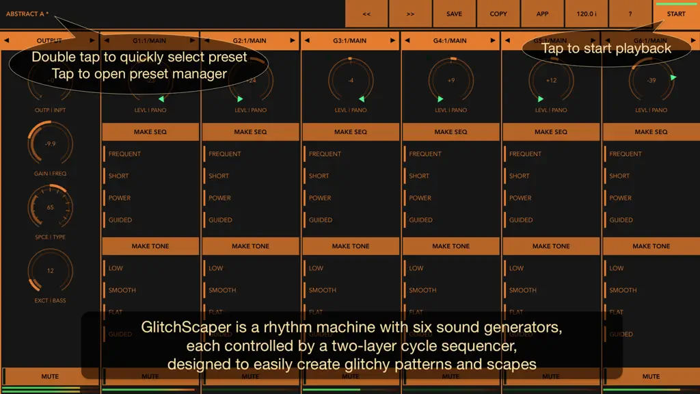Open the APP menu
Image resolution: width=700 pixels, height=394 pixels.
pyautogui.click(x=542, y=14)
